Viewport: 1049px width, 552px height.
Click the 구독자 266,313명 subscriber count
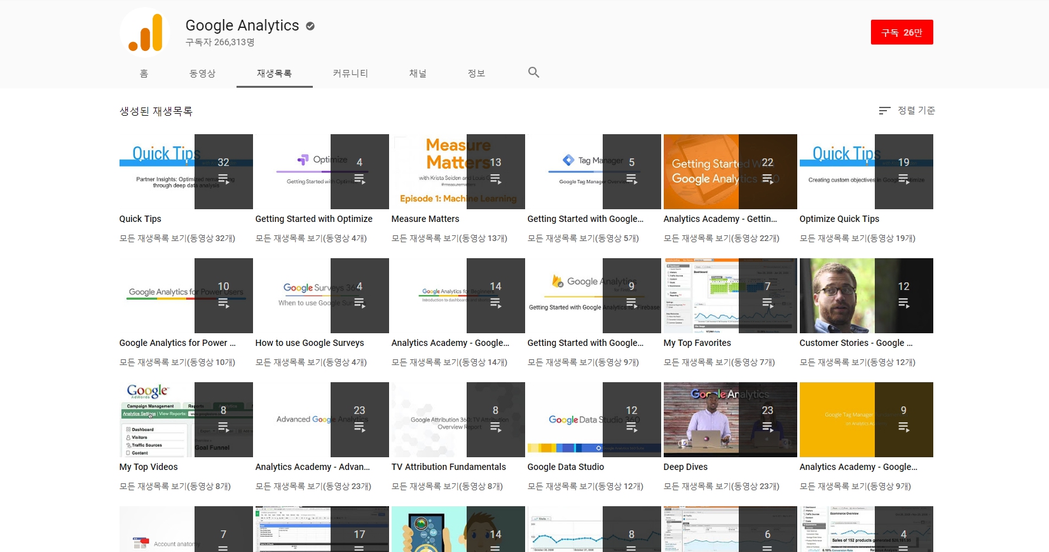(220, 43)
